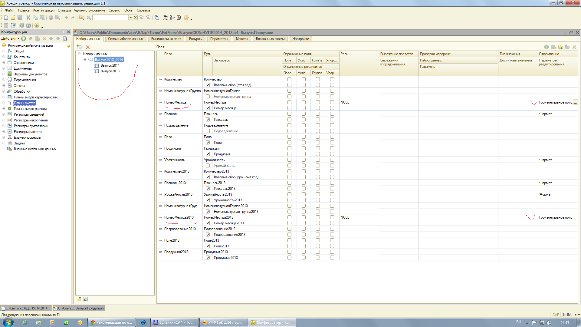Click the start debugging play icon

pyautogui.click(x=37, y=26)
